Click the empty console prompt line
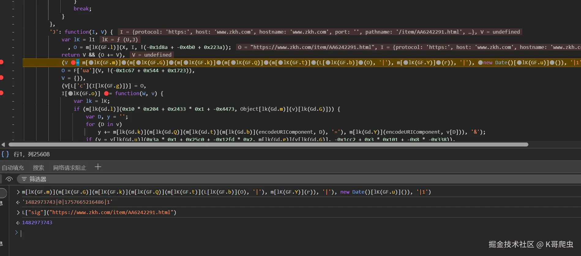Screen dimensions: 581x256 pyautogui.click(x=300, y=233)
